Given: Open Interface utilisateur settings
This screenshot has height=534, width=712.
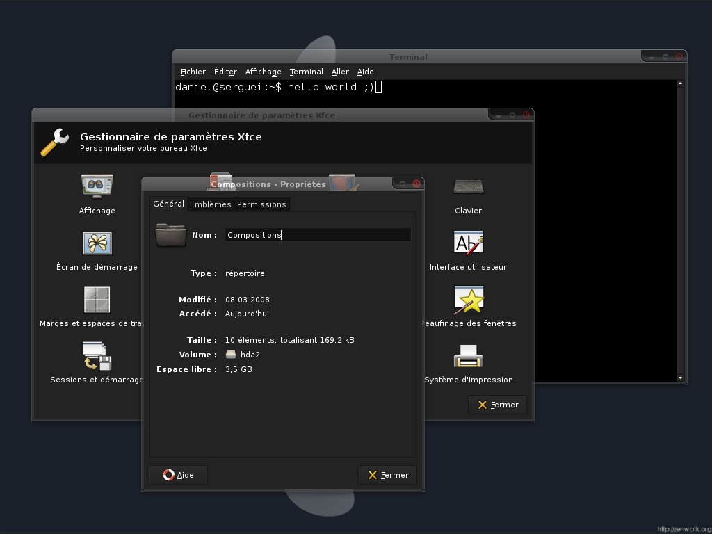Looking at the screenshot, I should pyautogui.click(x=468, y=243).
